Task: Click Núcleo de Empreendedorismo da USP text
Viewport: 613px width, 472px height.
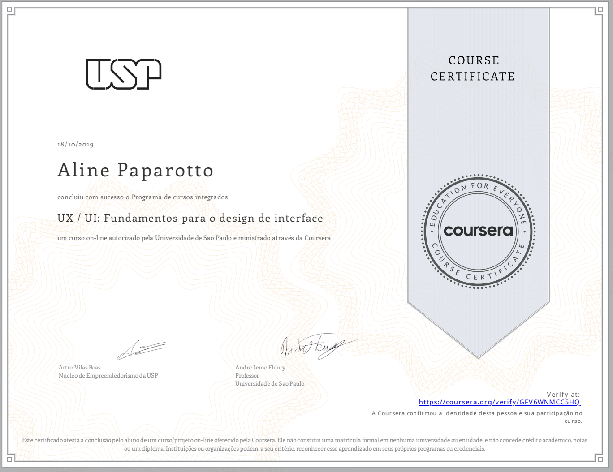Action: (108, 375)
